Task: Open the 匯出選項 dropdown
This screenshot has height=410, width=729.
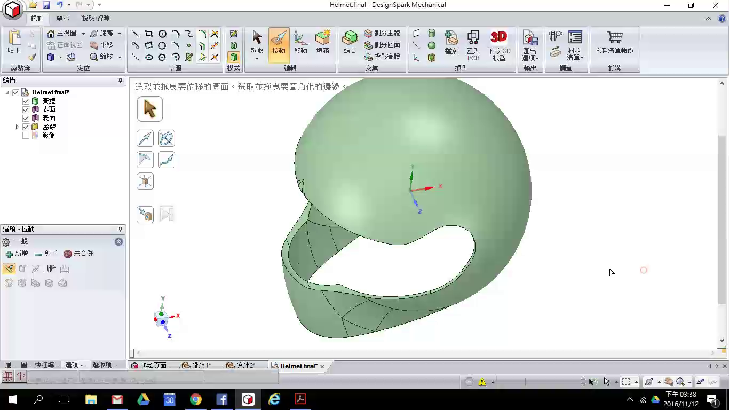Action: pos(530,45)
